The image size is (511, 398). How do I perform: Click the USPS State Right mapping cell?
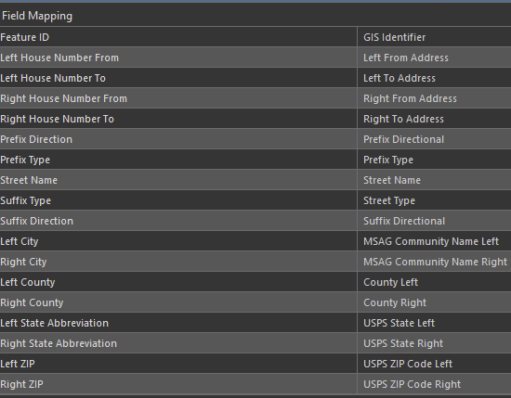[x=434, y=343]
